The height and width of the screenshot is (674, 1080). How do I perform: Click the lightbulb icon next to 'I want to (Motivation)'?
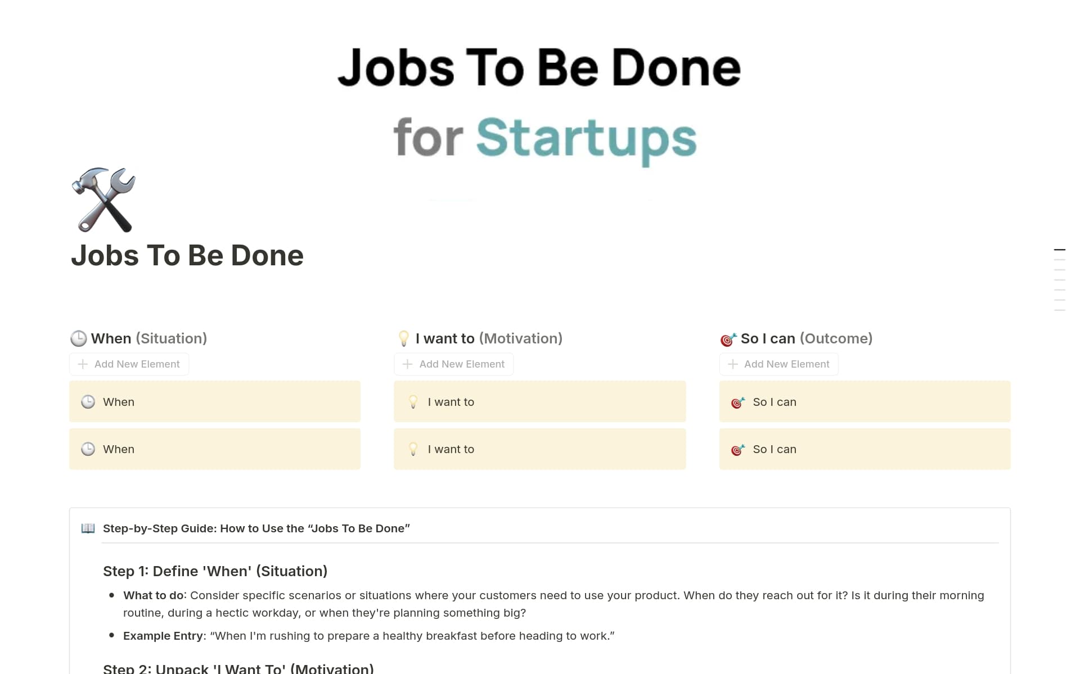click(x=404, y=338)
